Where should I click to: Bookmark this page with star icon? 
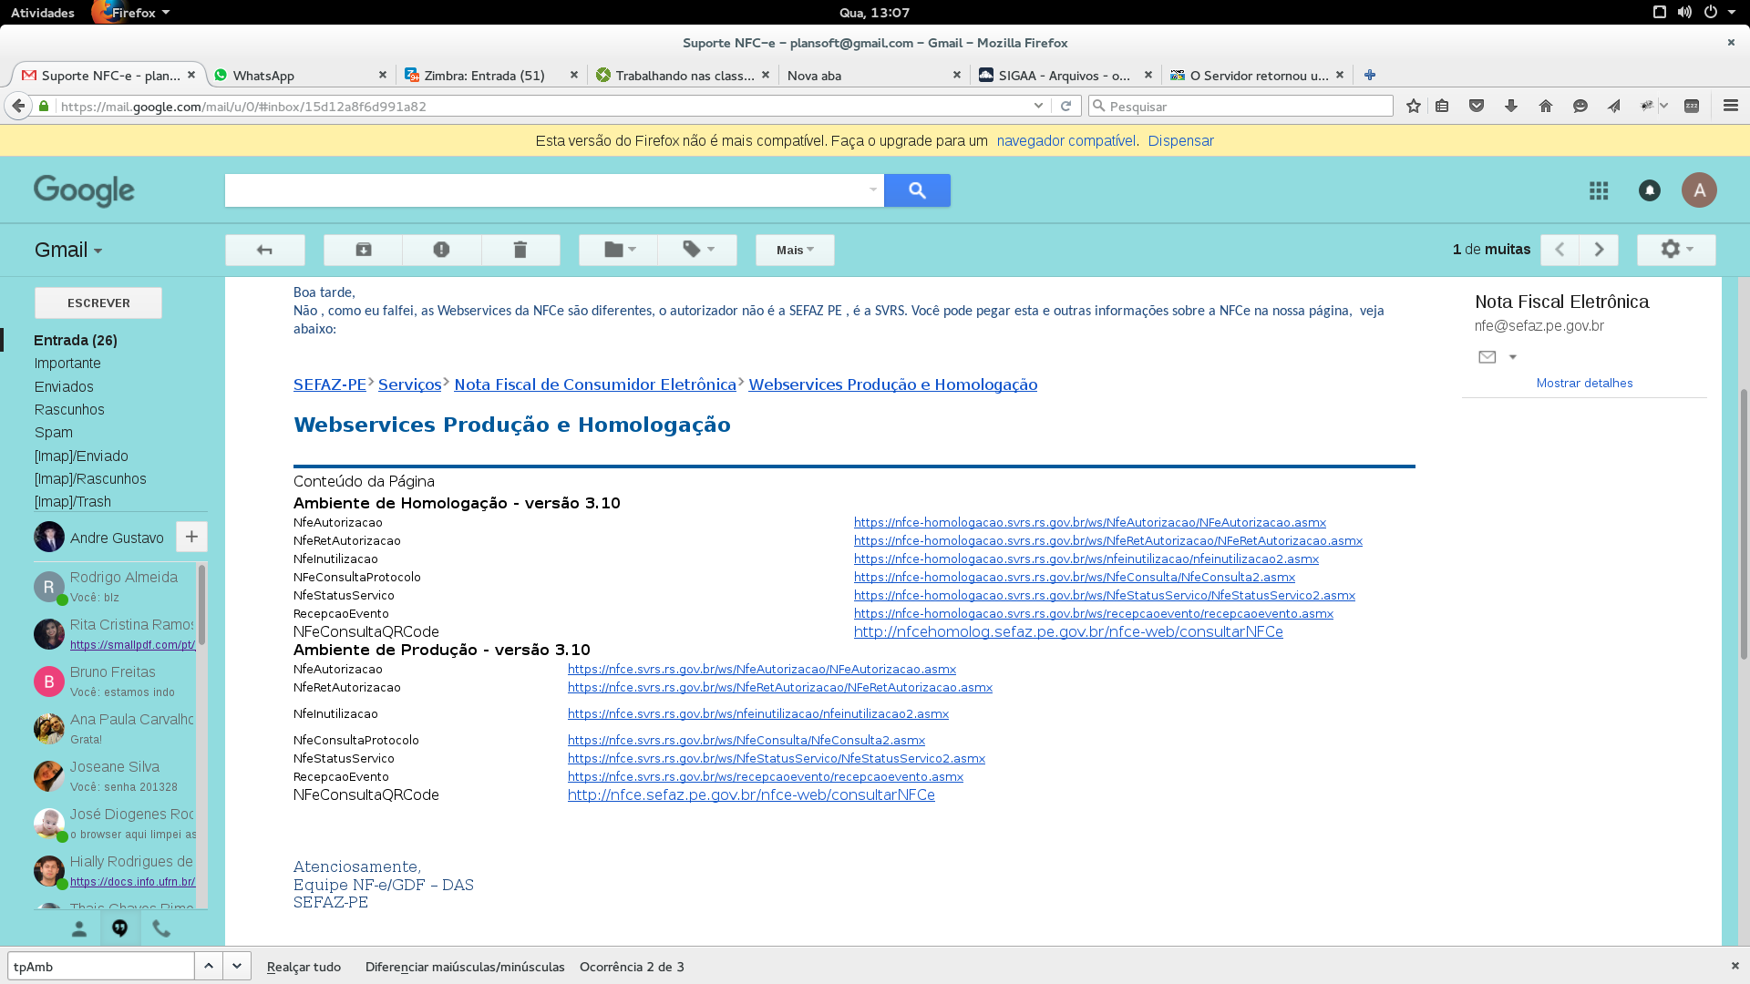pos(1413,106)
